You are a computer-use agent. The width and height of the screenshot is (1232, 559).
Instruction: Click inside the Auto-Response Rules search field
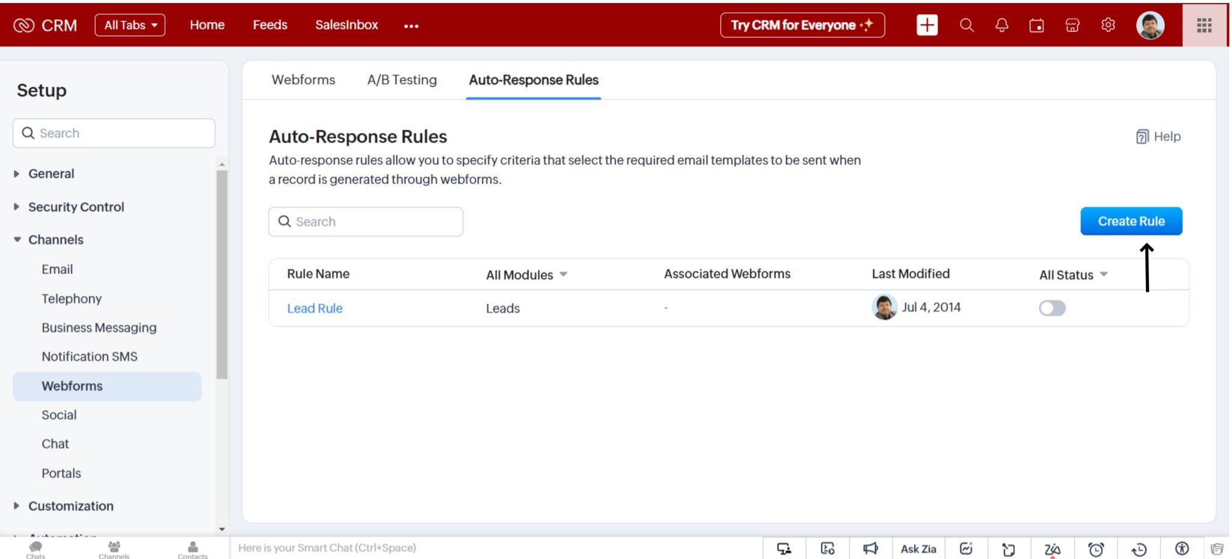coord(365,221)
